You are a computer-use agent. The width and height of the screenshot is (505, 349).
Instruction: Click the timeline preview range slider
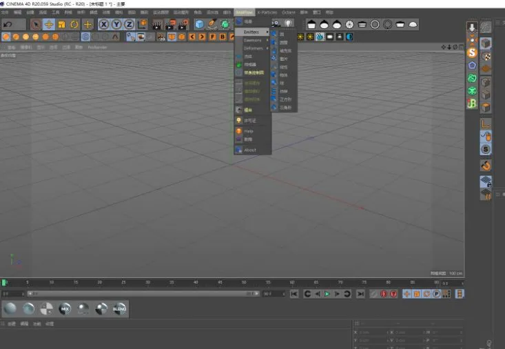coord(143,294)
